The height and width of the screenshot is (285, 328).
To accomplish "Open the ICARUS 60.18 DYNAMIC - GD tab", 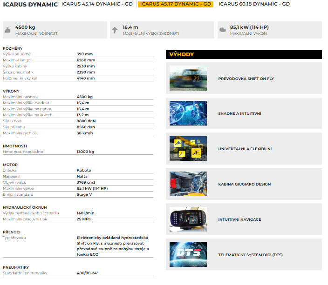I will click(254, 4).
